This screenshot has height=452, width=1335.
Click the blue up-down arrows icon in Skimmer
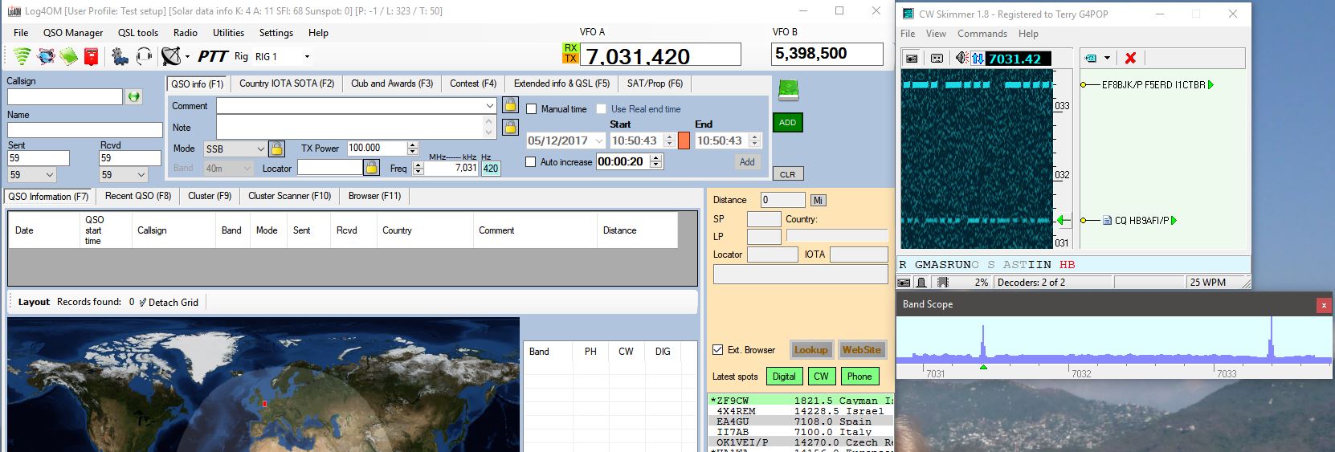pos(978,58)
